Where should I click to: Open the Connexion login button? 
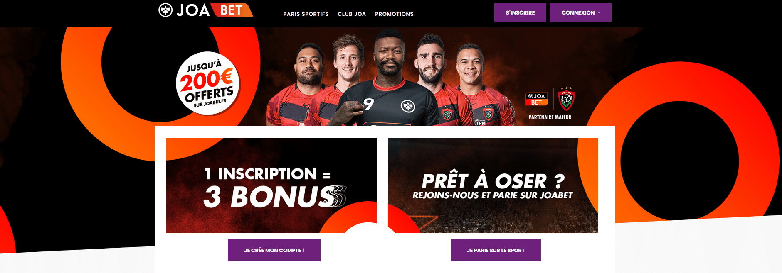coord(580,13)
